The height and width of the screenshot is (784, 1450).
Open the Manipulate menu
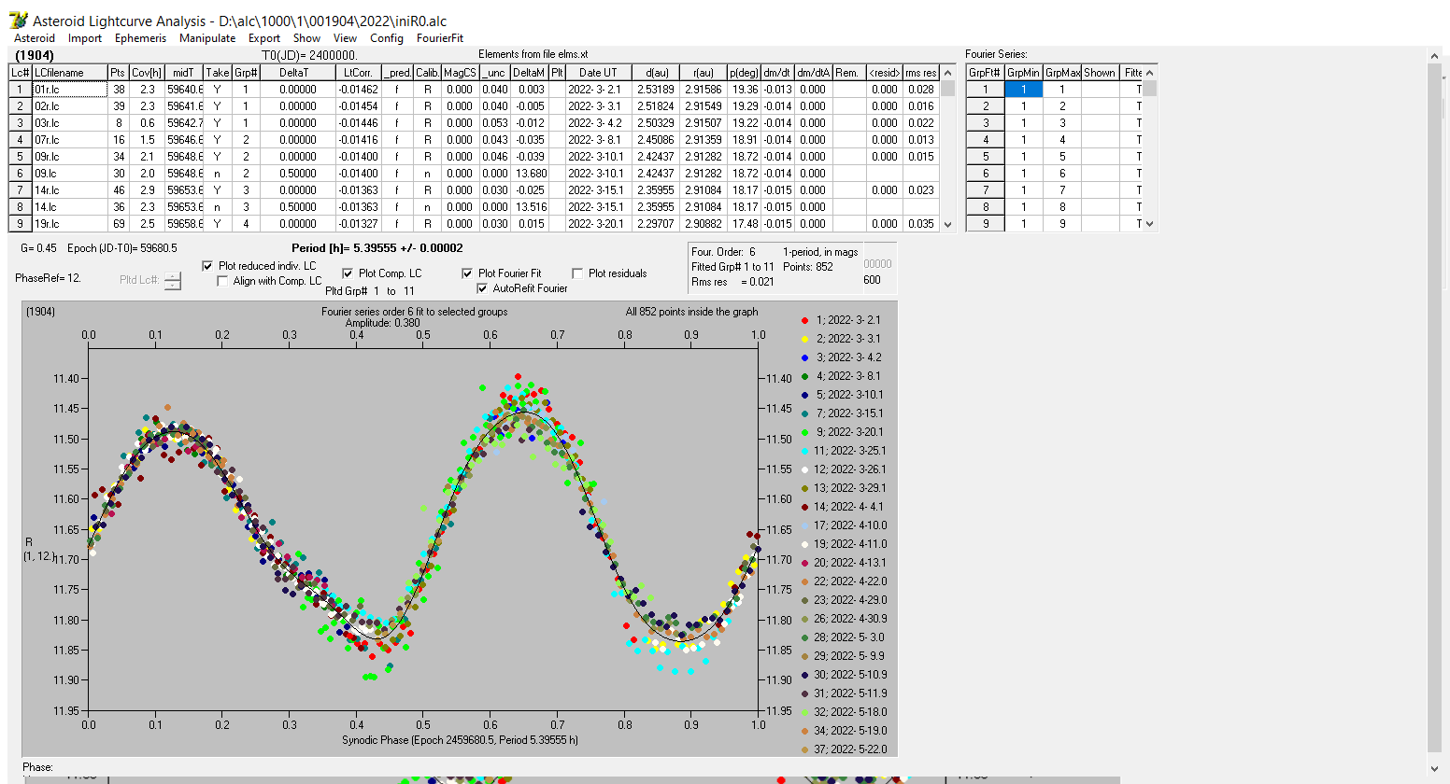pos(207,38)
